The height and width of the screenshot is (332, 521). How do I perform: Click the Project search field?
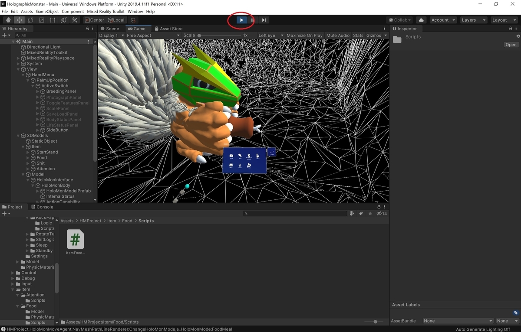[295, 214]
